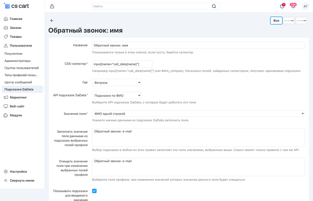Go to Администраторы submenu item
Viewport: 313px width, 201px height.
tap(17, 61)
